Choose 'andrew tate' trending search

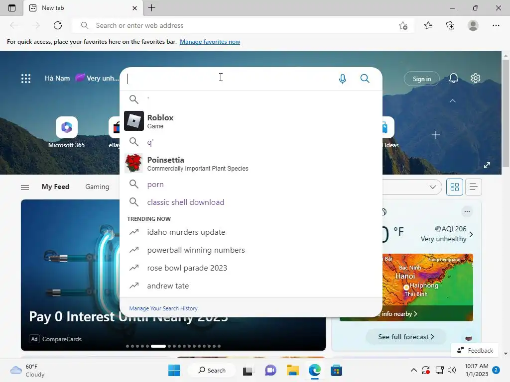click(x=251, y=286)
